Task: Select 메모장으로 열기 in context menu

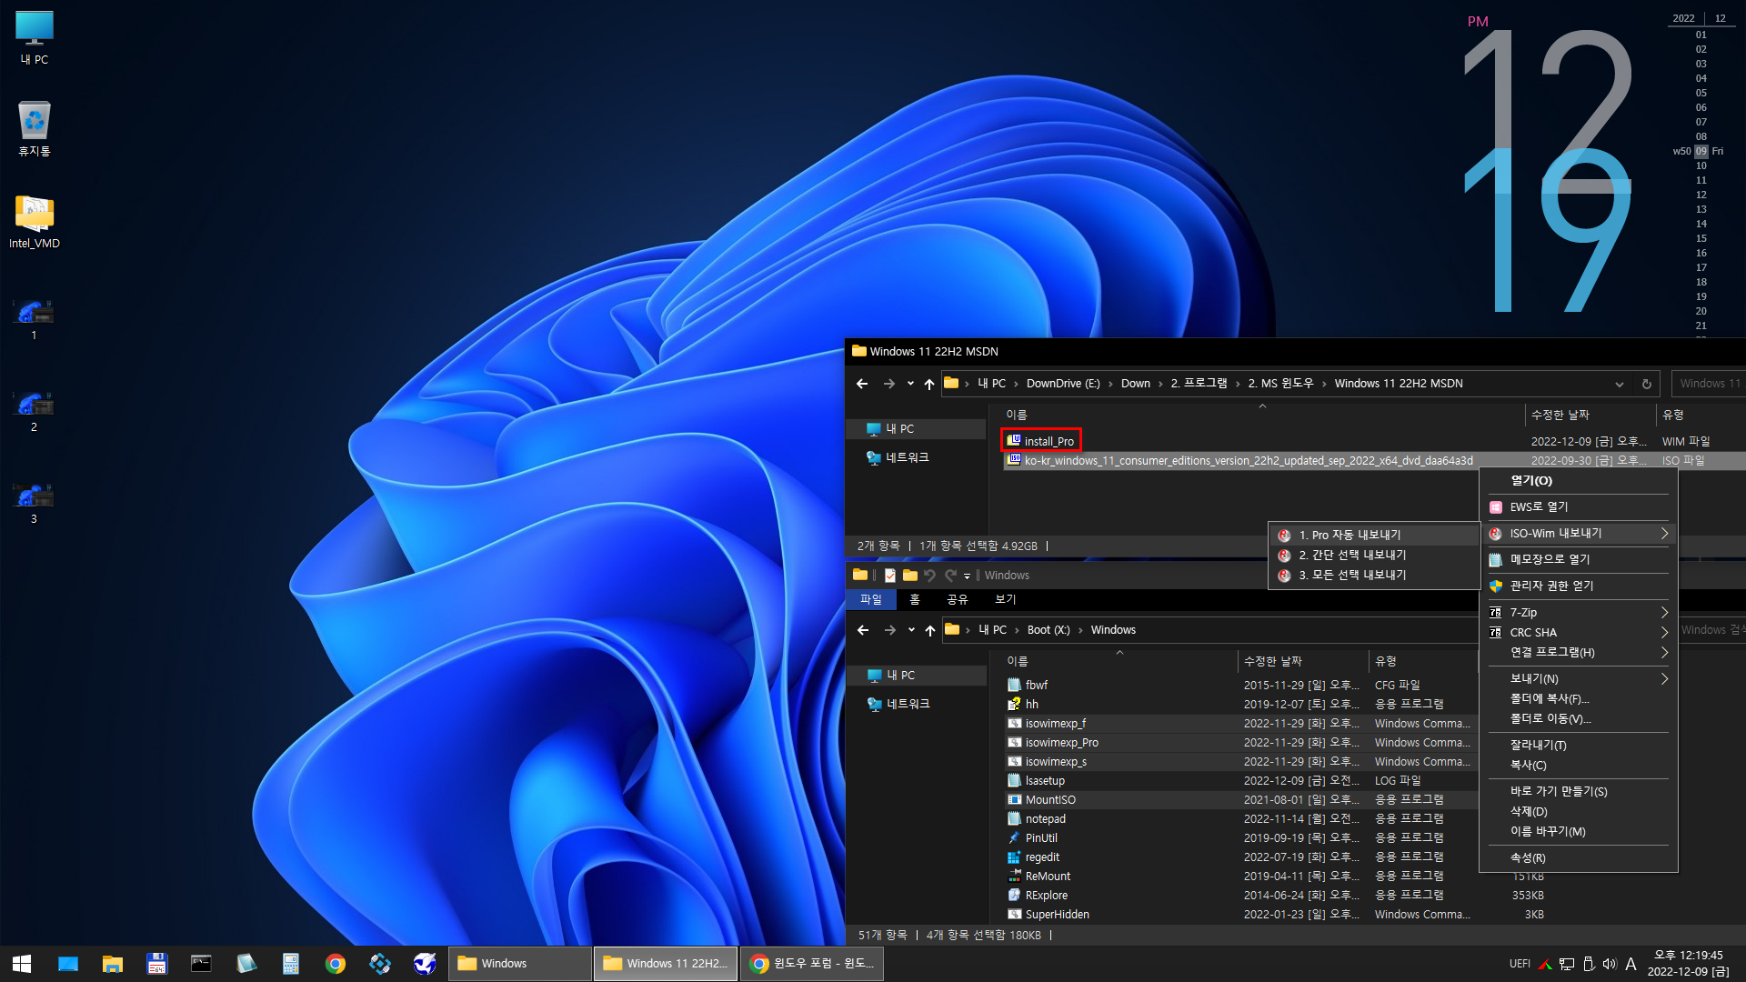Action: 1579,560
